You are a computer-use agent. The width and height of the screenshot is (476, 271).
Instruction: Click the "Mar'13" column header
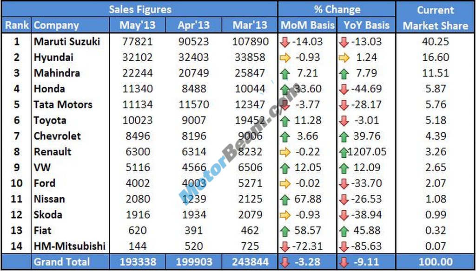pos(250,25)
